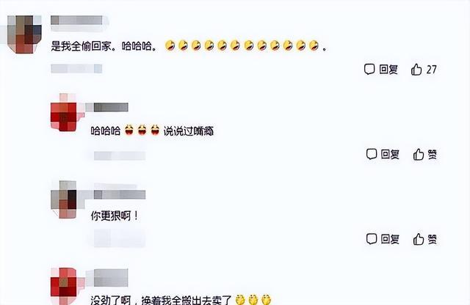Image resolution: width=470 pixels, height=305 pixels.
Task: Click the 回复 label on the top comment
Action: coord(388,70)
